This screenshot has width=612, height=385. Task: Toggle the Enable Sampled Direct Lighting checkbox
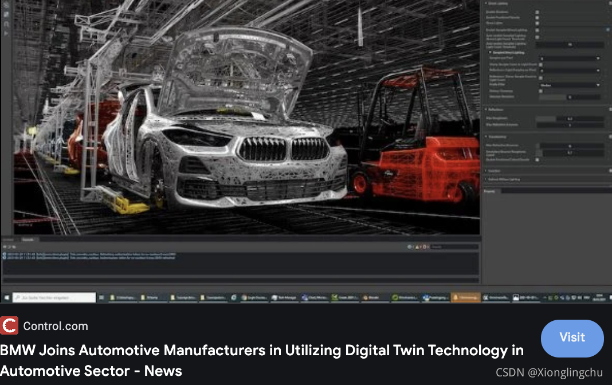point(537,30)
